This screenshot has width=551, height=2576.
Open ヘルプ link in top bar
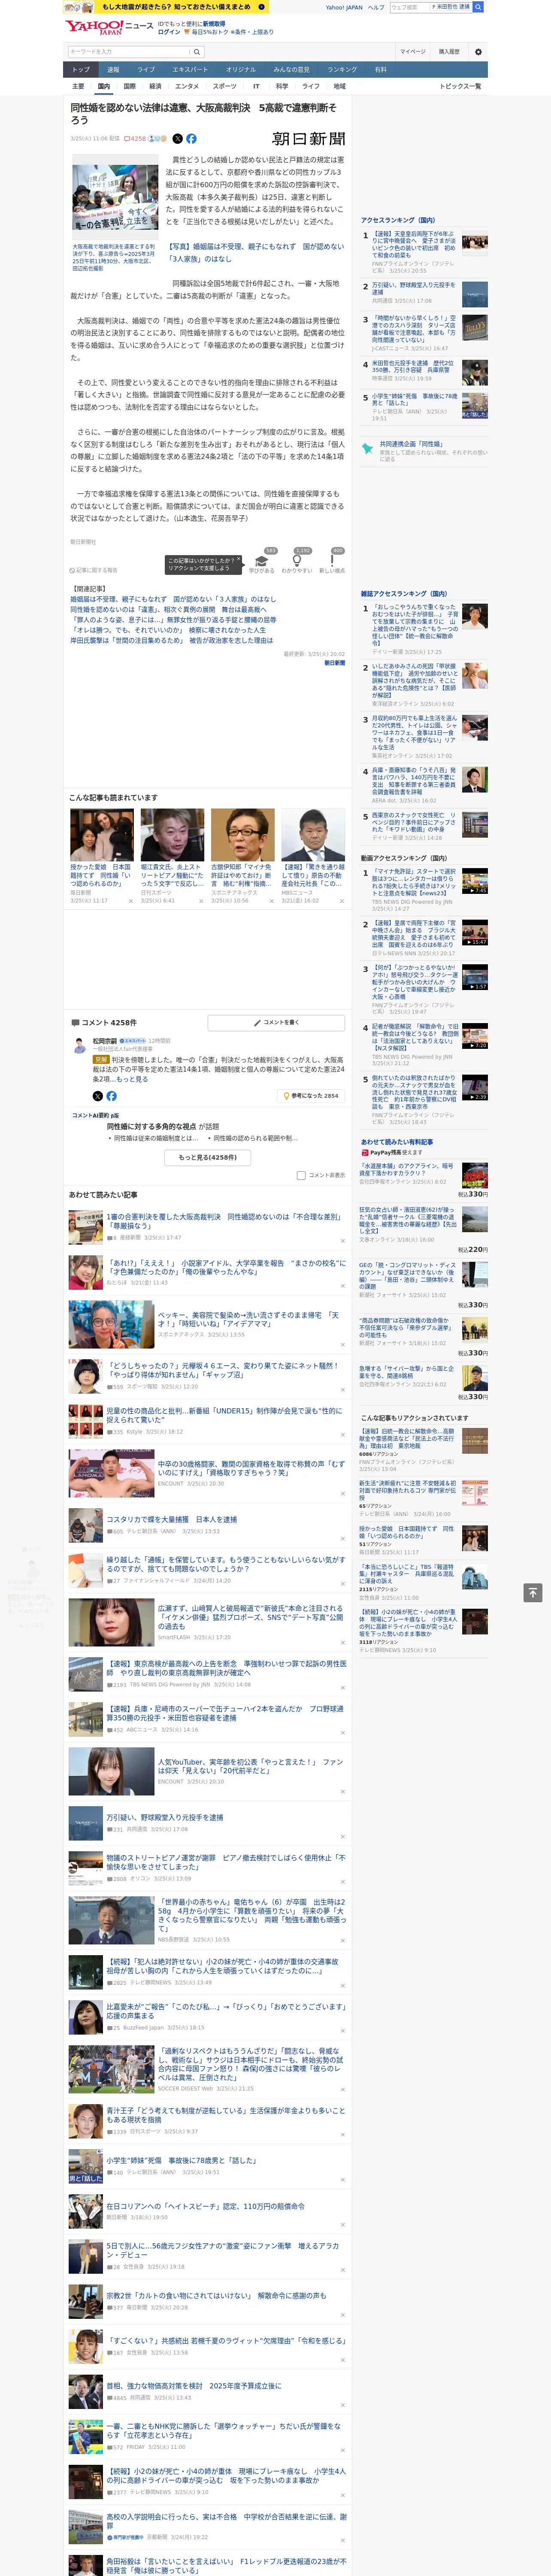[376, 7]
